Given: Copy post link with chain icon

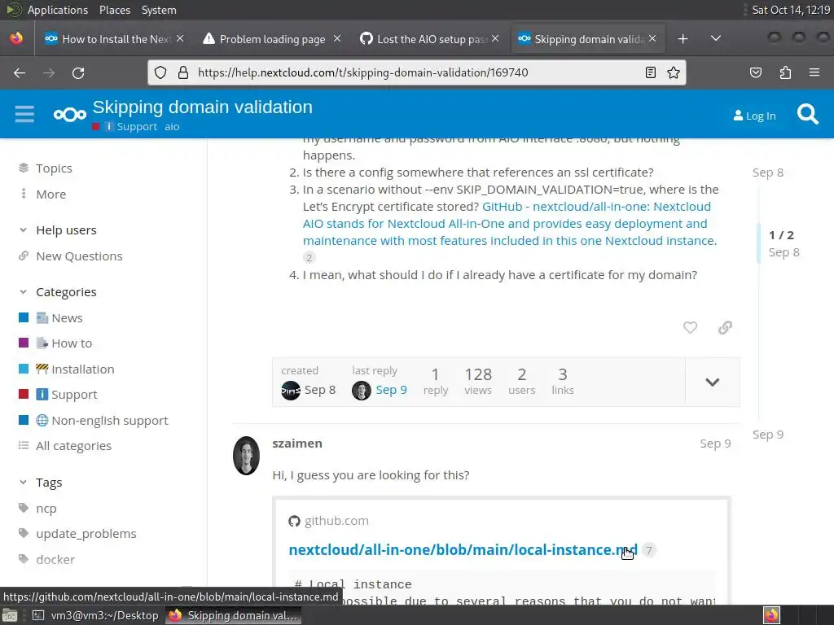Looking at the screenshot, I should pos(725,327).
